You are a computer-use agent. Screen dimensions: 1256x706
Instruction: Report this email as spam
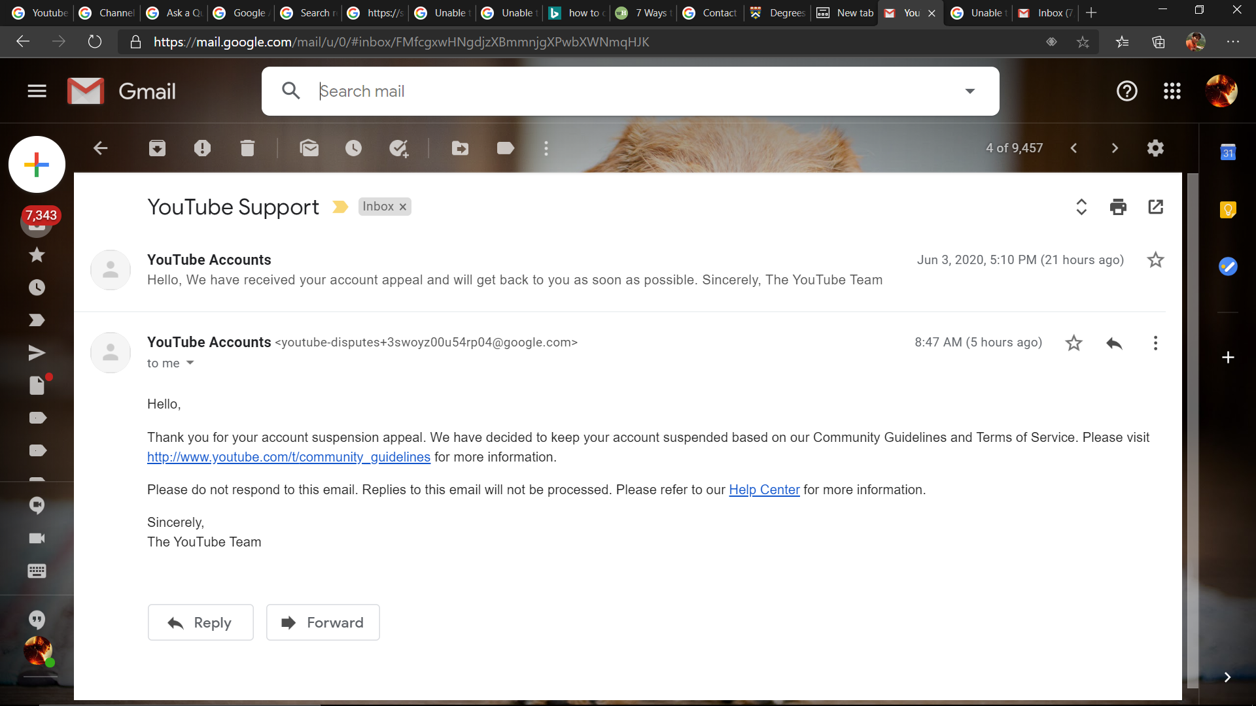coord(202,148)
